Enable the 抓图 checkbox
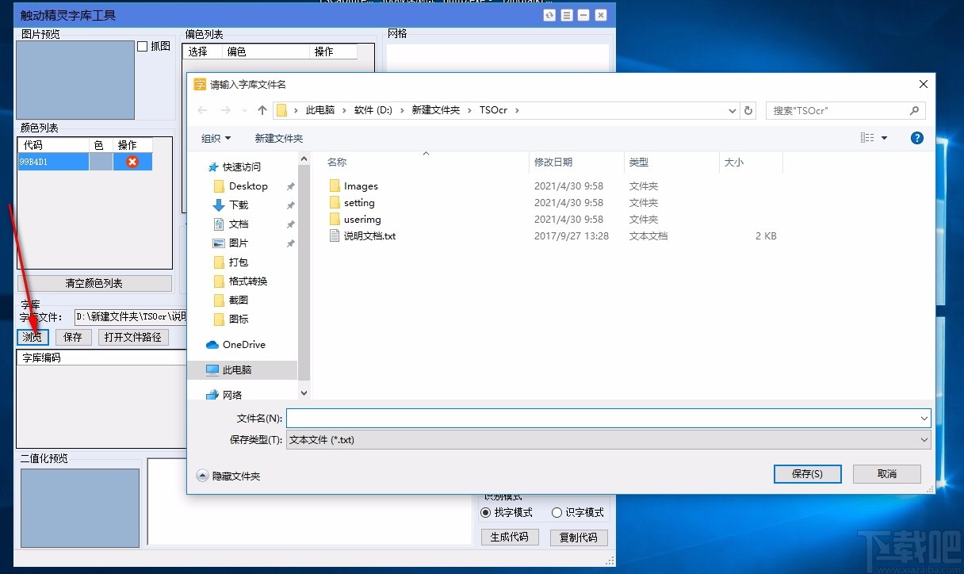964x574 pixels. pos(140,45)
